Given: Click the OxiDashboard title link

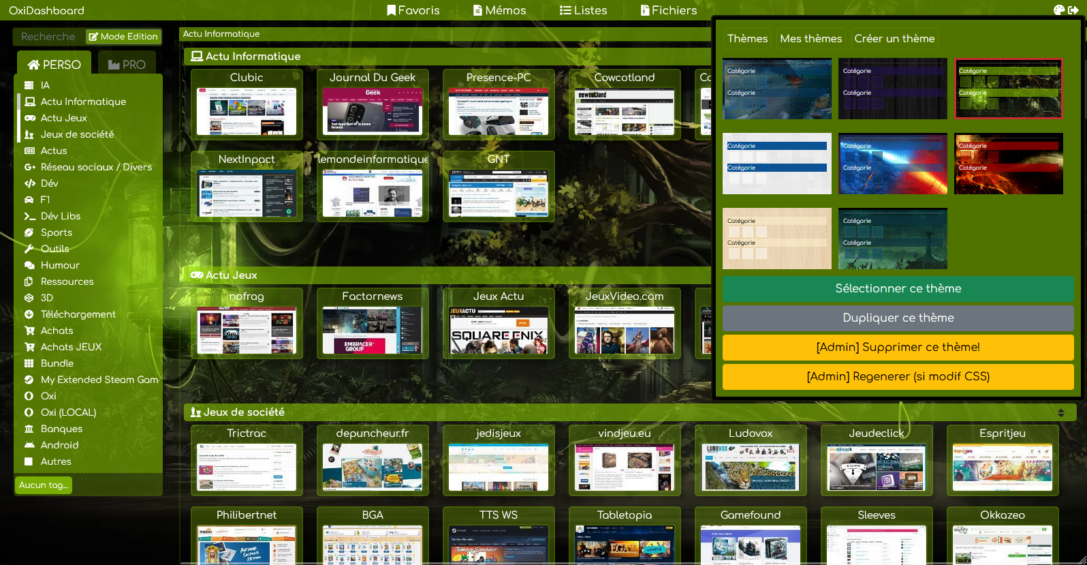Looking at the screenshot, I should (46, 10).
